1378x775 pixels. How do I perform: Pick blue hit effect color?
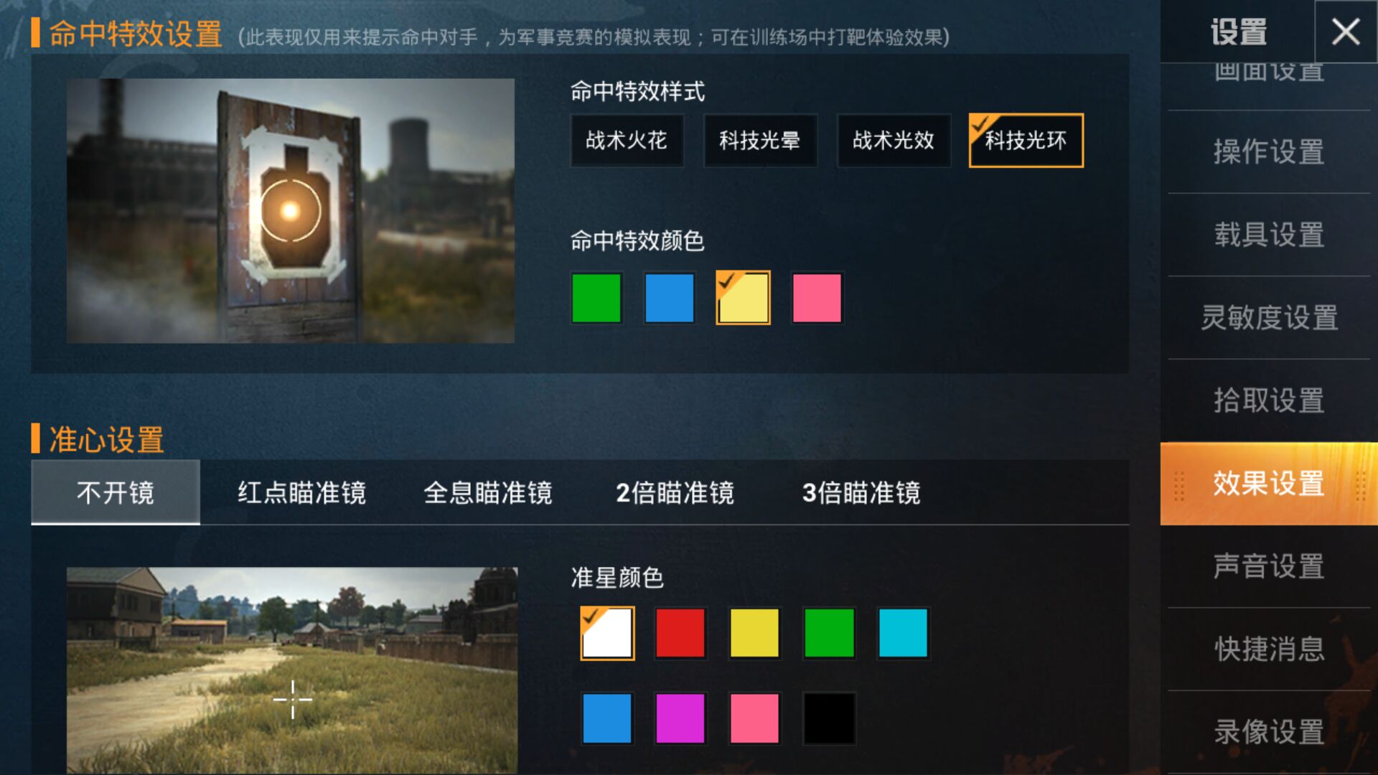click(x=670, y=298)
